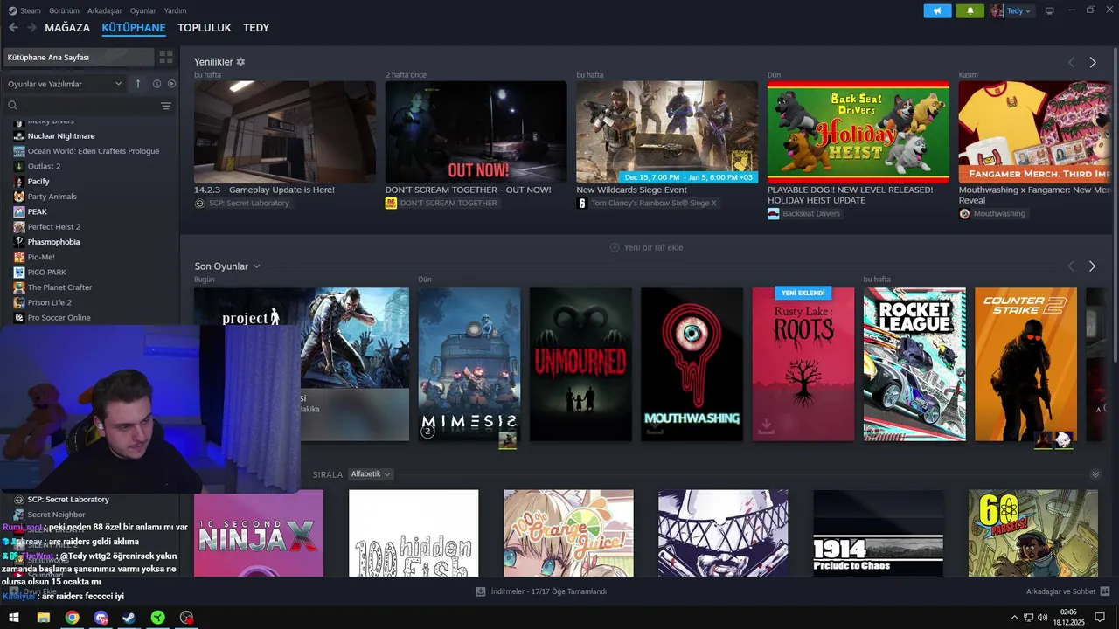
Task: Open Yenilikler settings gear
Action: point(240,62)
